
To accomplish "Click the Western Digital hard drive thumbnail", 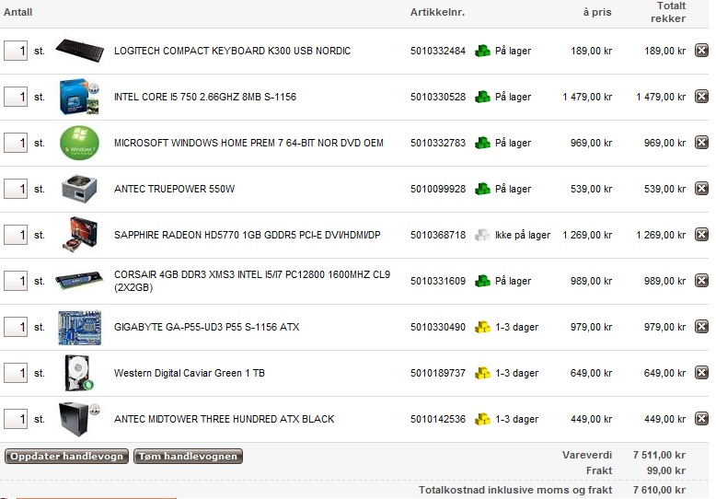I will point(79,374).
